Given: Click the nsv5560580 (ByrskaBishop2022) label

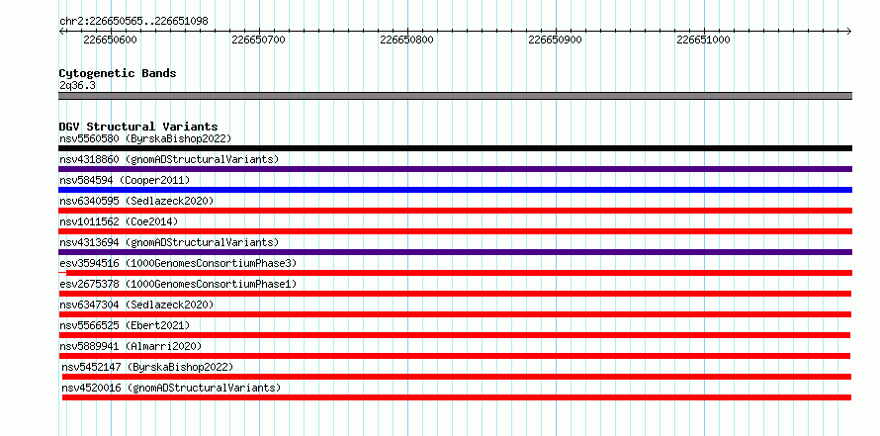Looking at the screenshot, I should coord(145,138).
